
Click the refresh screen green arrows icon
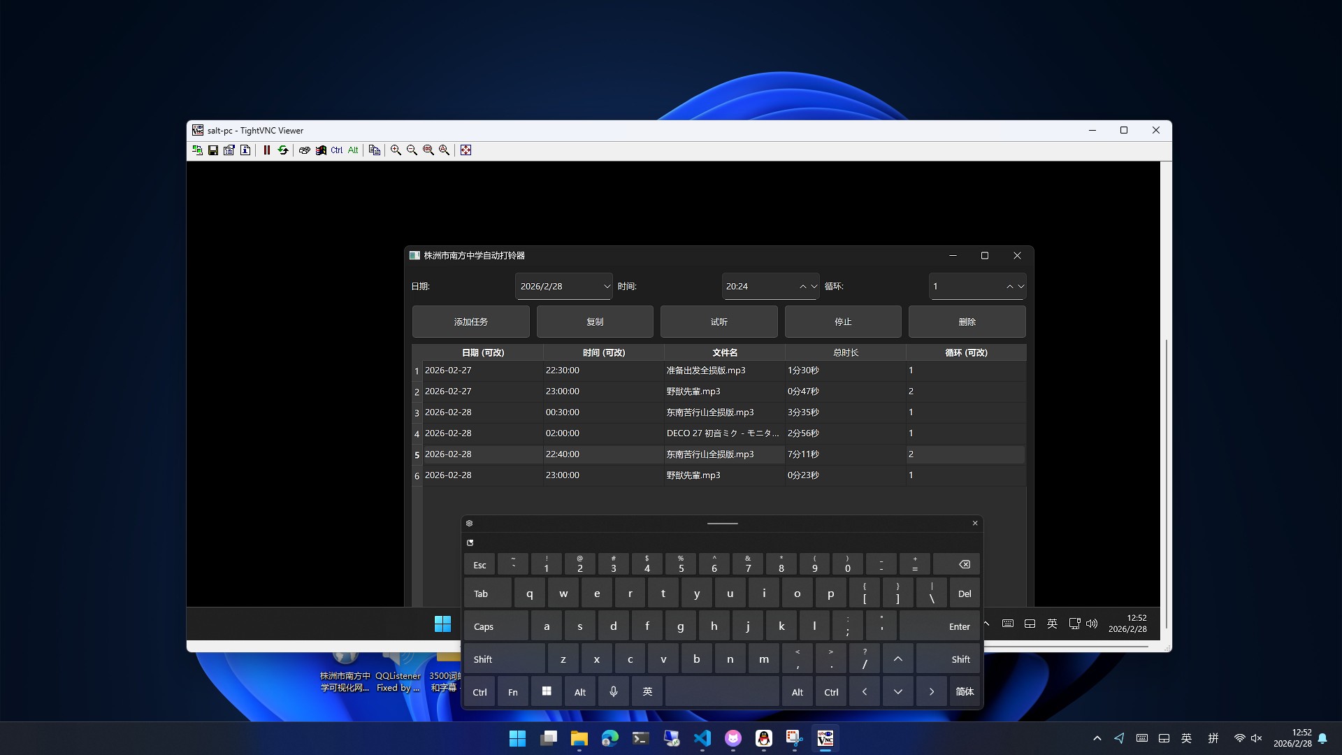(283, 150)
